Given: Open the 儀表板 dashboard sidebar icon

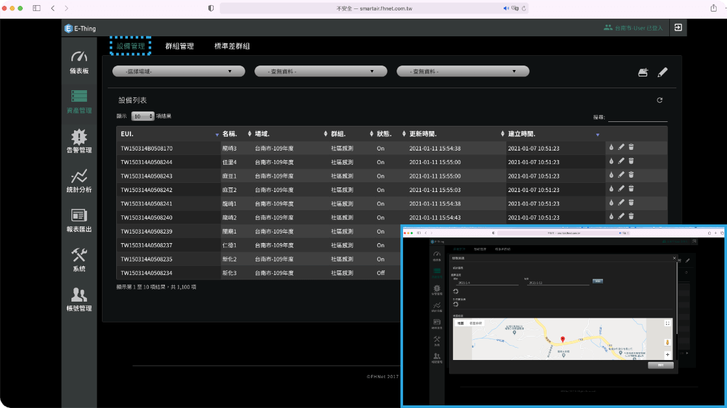Looking at the screenshot, I should pyautogui.click(x=79, y=61).
